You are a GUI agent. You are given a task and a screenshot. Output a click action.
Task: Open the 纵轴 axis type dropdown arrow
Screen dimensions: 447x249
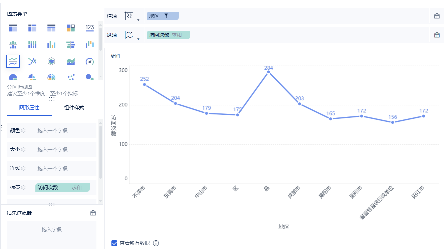tap(138, 39)
